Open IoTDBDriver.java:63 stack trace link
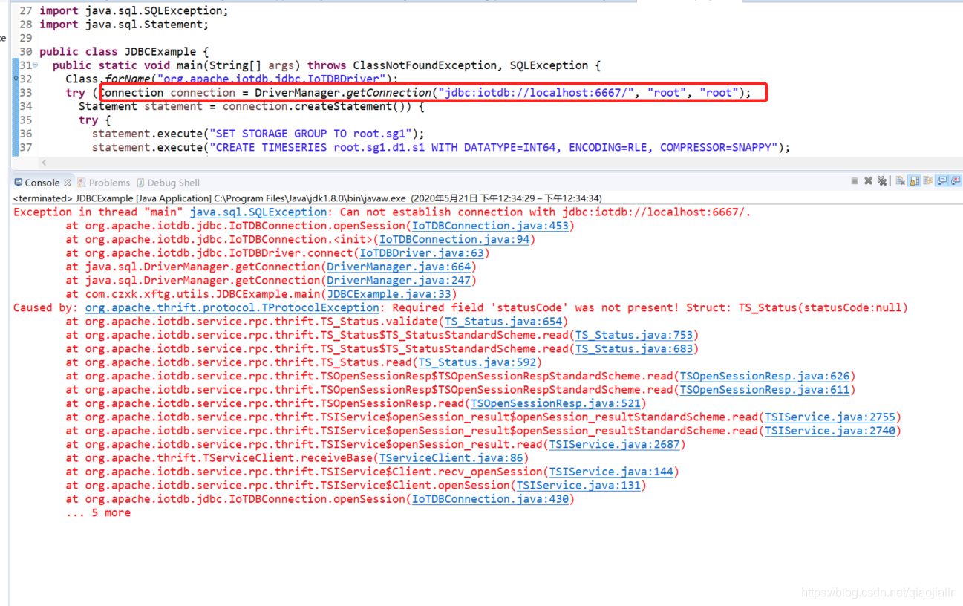The width and height of the screenshot is (963, 606). 421,253
